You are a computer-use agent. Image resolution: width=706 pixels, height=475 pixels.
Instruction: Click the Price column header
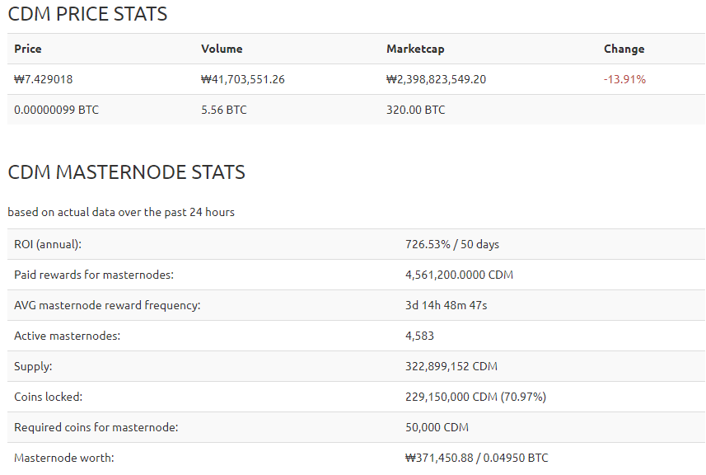pyautogui.click(x=28, y=49)
